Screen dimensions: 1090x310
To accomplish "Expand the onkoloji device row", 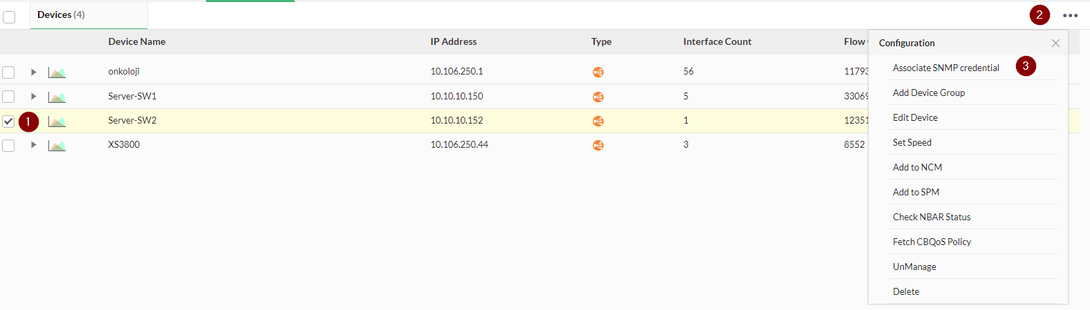I will click(x=33, y=72).
